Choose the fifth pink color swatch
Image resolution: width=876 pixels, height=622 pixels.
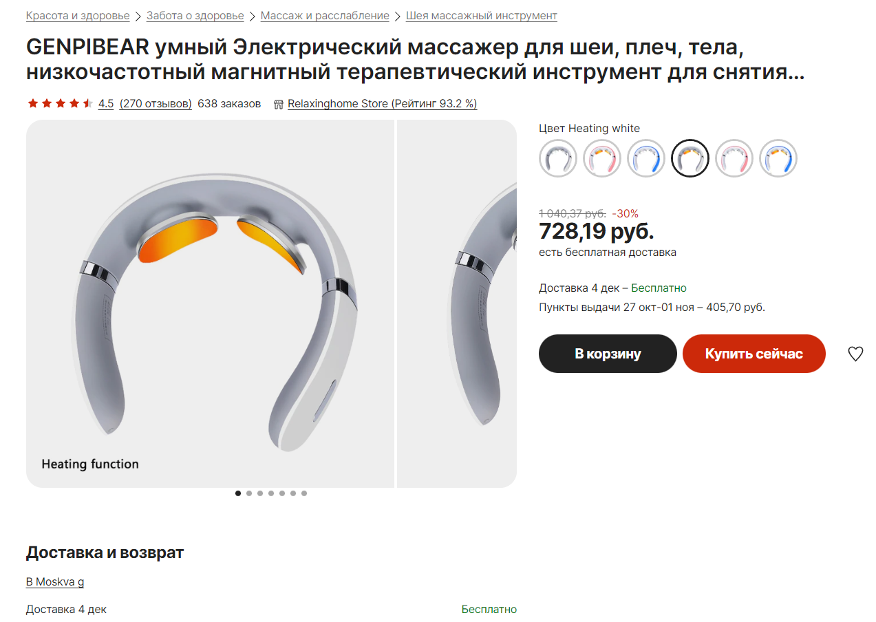[x=734, y=158]
